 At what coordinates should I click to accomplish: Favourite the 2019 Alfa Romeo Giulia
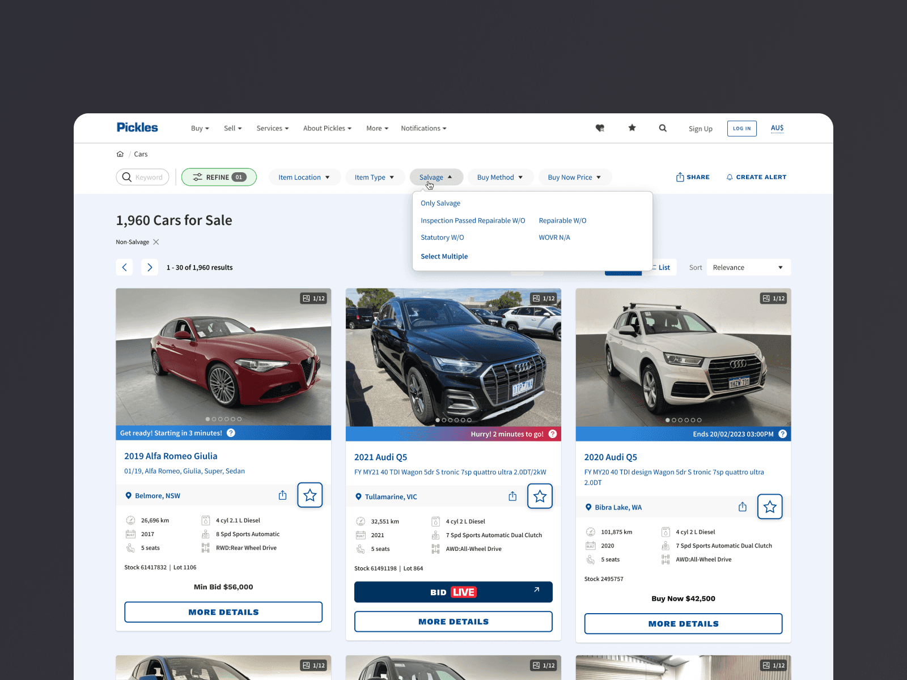(310, 495)
